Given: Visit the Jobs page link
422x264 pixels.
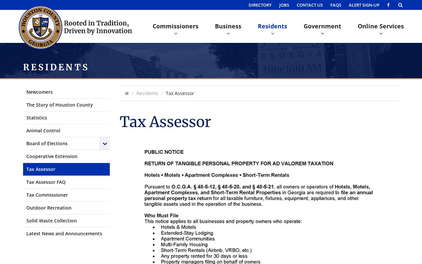Looking at the screenshot, I should click(284, 5).
